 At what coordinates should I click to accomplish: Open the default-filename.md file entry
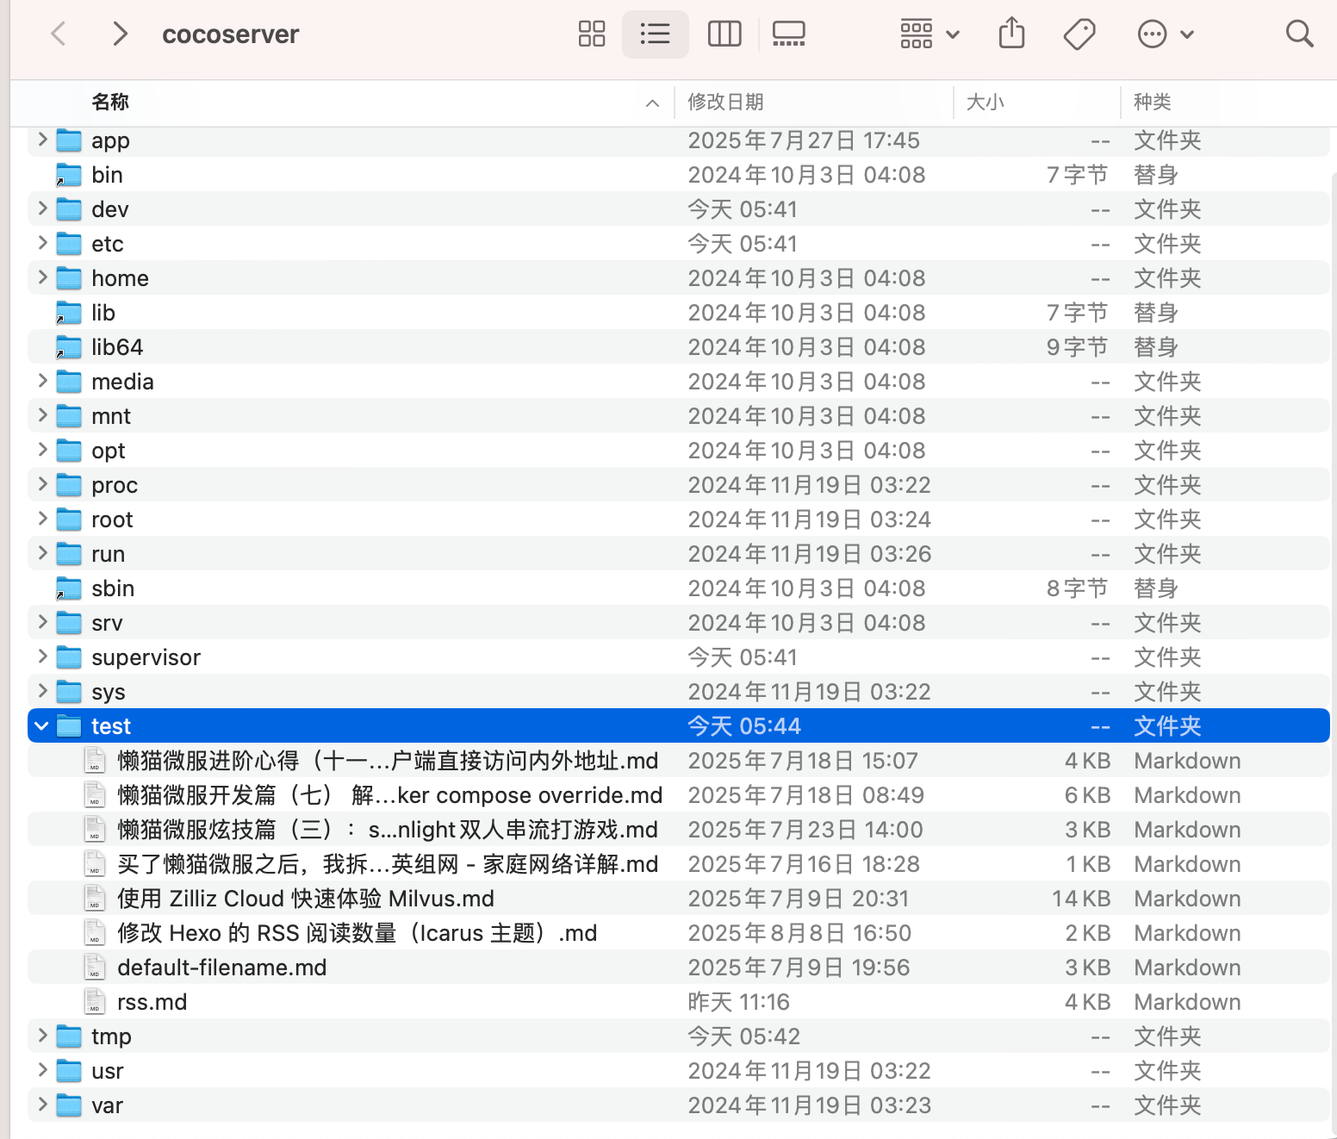coord(221,967)
